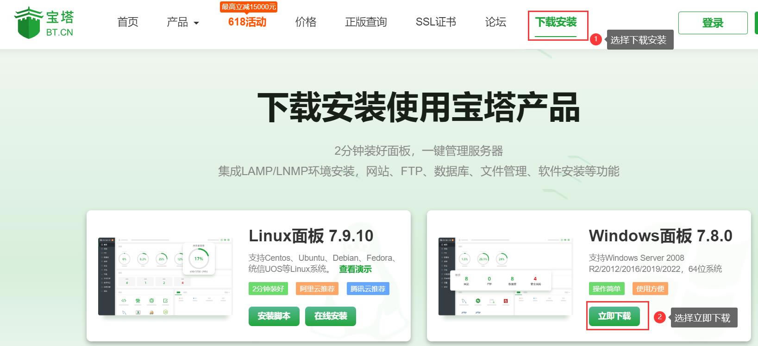Go to the 价格 page

pos(306,22)
